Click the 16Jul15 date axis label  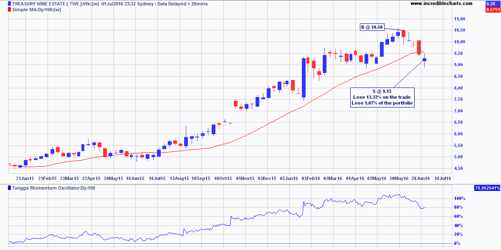click(x=157, y=178)
